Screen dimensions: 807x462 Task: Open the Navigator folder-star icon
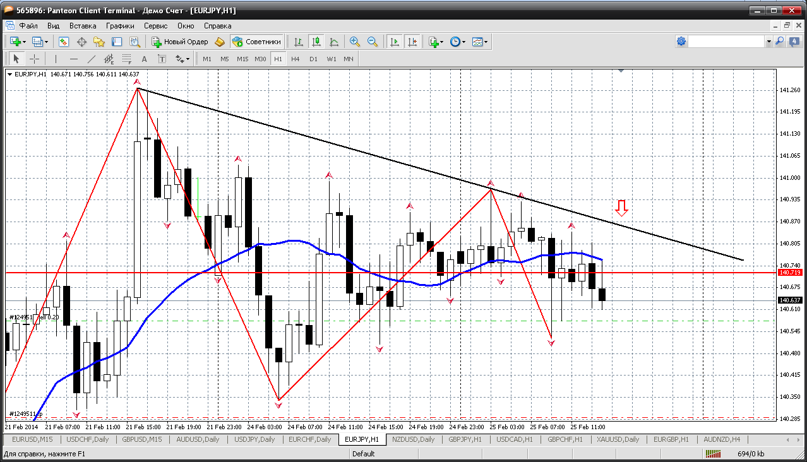99,42
